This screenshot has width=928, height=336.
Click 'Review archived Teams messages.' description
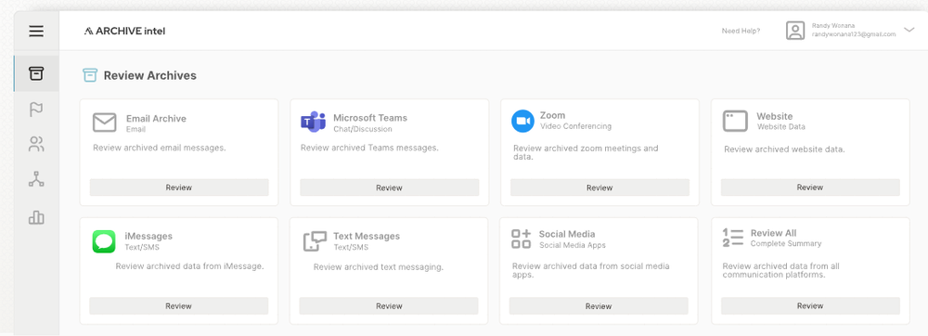370,148
